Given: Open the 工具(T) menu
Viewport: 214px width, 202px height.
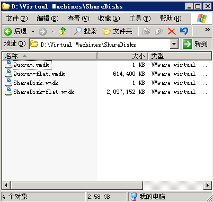Looking at the screenshot, I should coord(140,19).
